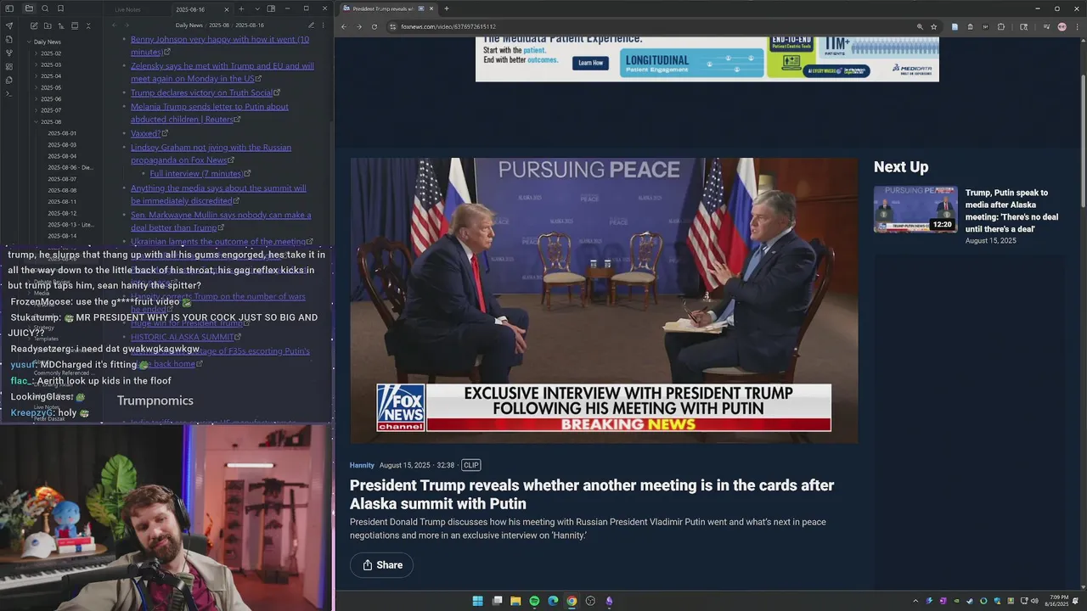Viewport: 1087px width, 611px height.
Task: Add a new tab in Obsidian
Action: [x=241, y=8]
